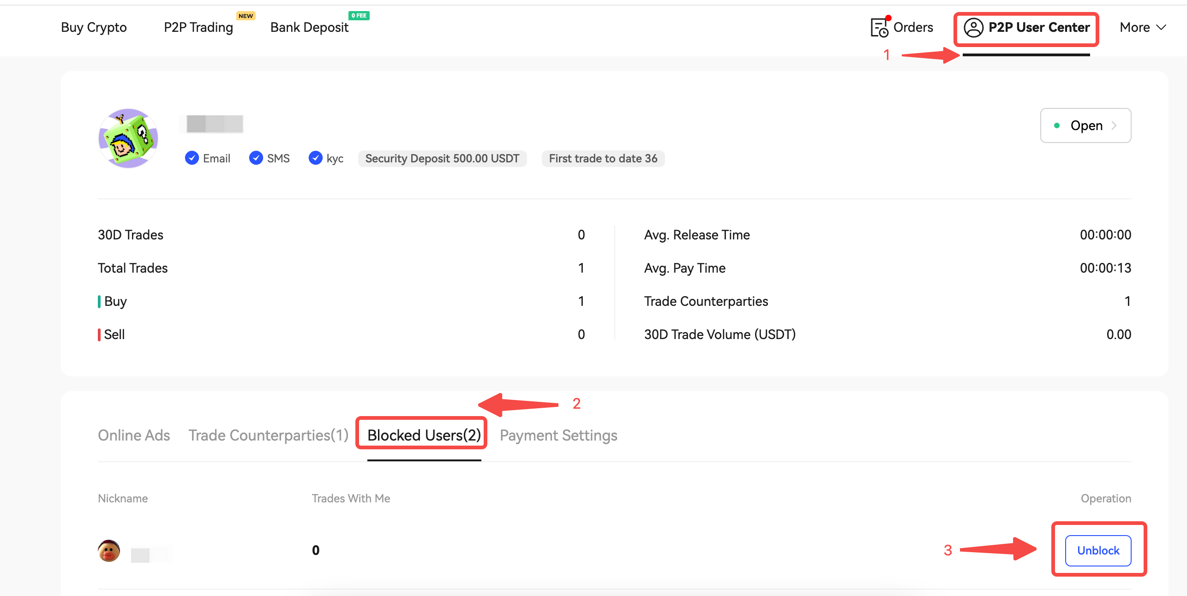Click the chevron beside Open status
The height and width of the screenshot is (596, 1187).
tap(1114, 125)
